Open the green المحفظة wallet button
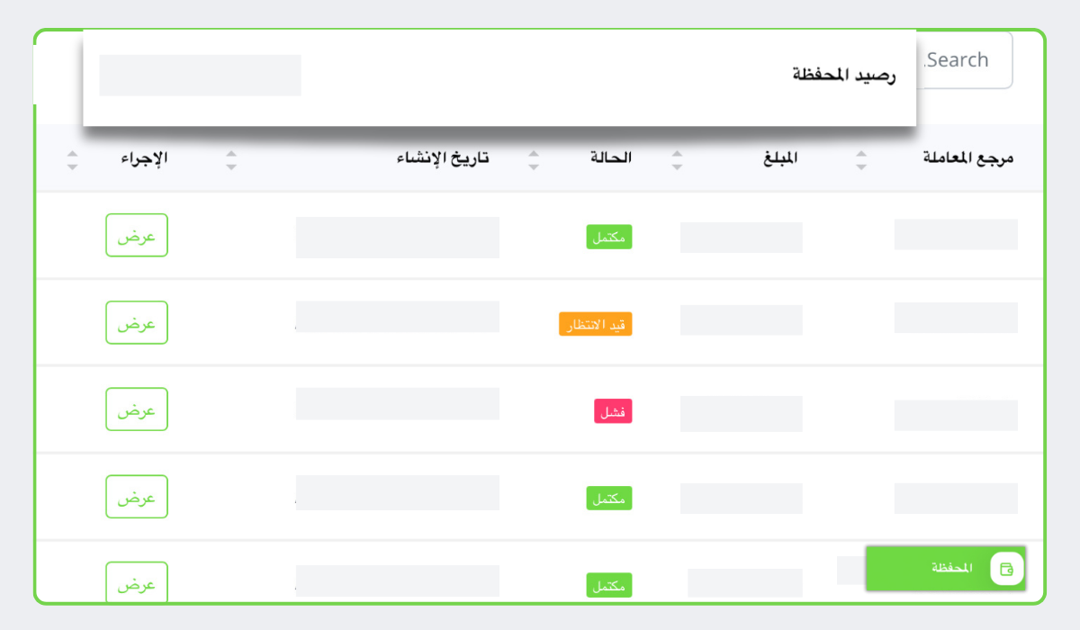 945,569
